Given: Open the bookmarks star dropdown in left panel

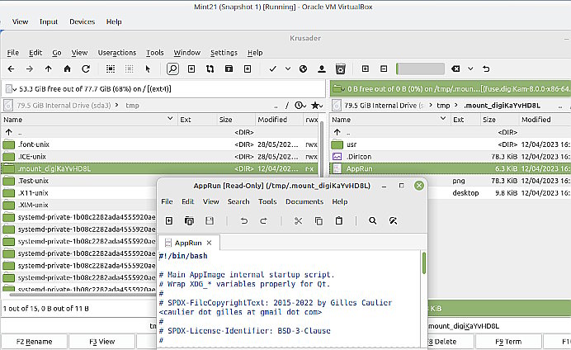Looking at the screenshot, I should [316, 105].
